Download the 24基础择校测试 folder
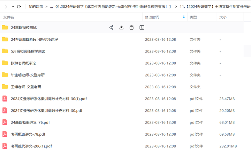Image resolution: width=251 pixels, height=151 pixels. [x=121, y=27]
